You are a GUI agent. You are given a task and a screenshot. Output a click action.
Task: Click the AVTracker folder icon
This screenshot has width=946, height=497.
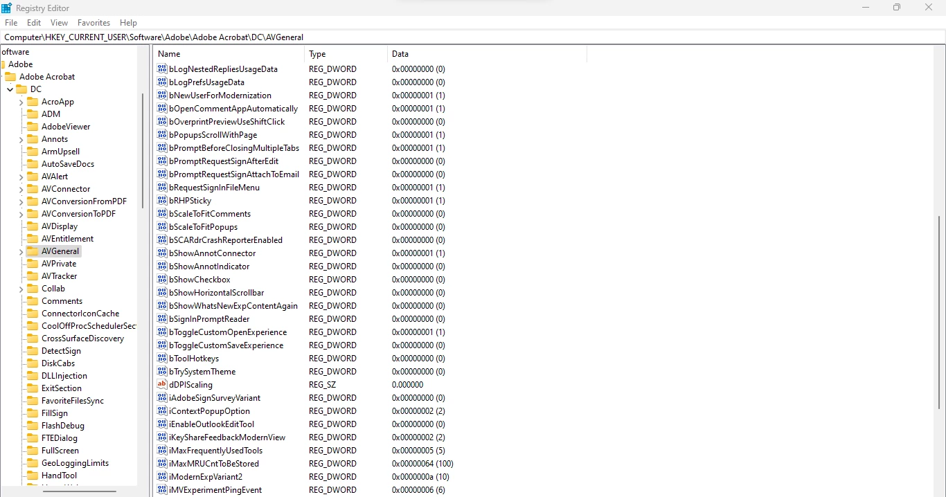(33, 276)
